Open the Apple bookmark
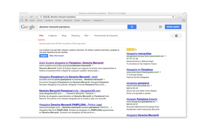Screen dimensions: 204x128 [32, 20]
